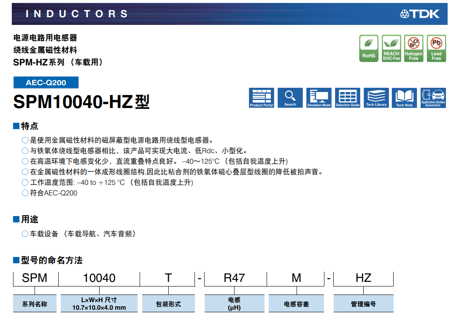Screen dimensions: 459x319
Task: Open the Tech Library icon
Action: (376, 98)
